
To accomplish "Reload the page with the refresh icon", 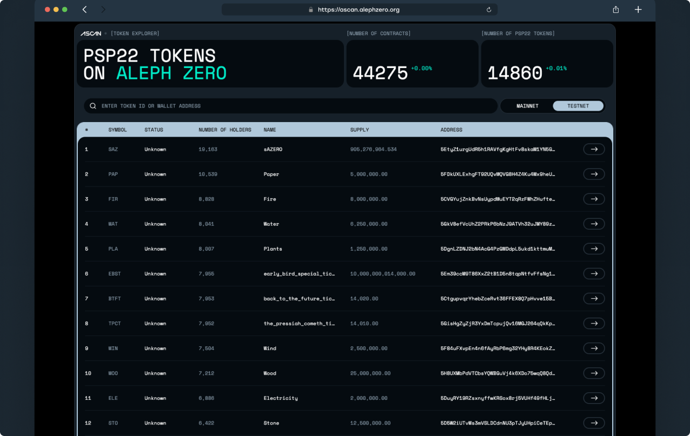I will pyautogui.click(x=489, y=10).
